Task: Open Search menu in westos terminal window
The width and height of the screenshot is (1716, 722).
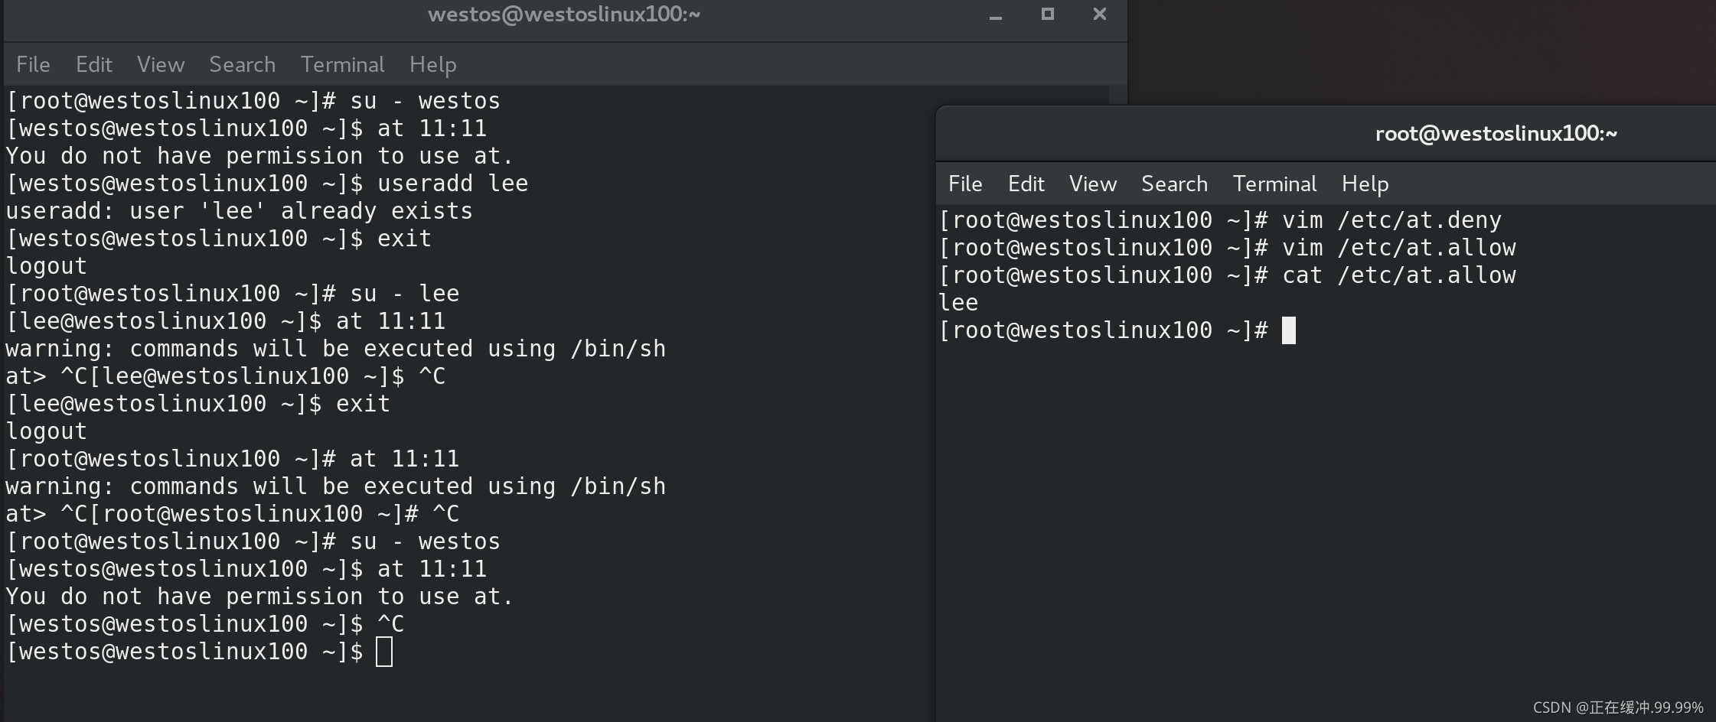Action: tap(242, 64)
